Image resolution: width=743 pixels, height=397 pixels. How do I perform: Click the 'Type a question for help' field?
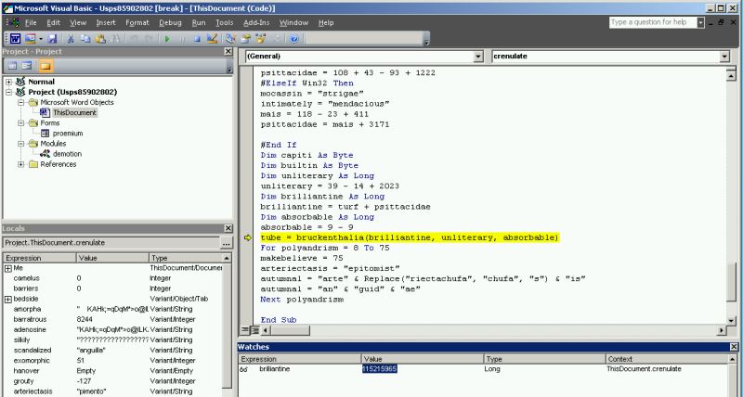653,22
